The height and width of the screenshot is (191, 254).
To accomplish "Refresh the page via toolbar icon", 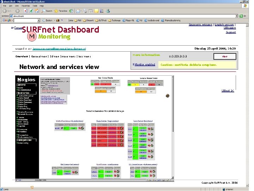I will click(31, 11).
